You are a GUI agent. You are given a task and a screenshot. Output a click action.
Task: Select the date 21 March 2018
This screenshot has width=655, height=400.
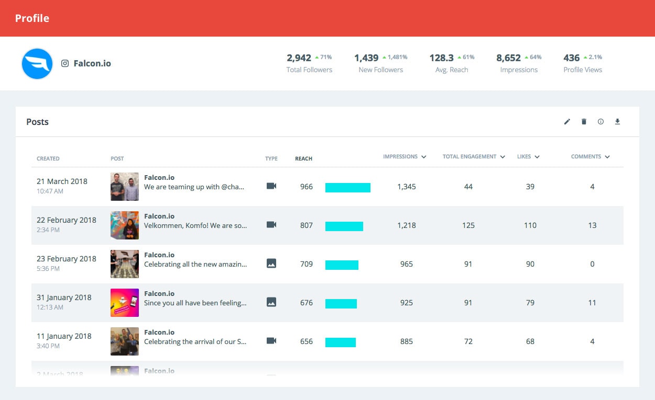[x=62, y=181]
